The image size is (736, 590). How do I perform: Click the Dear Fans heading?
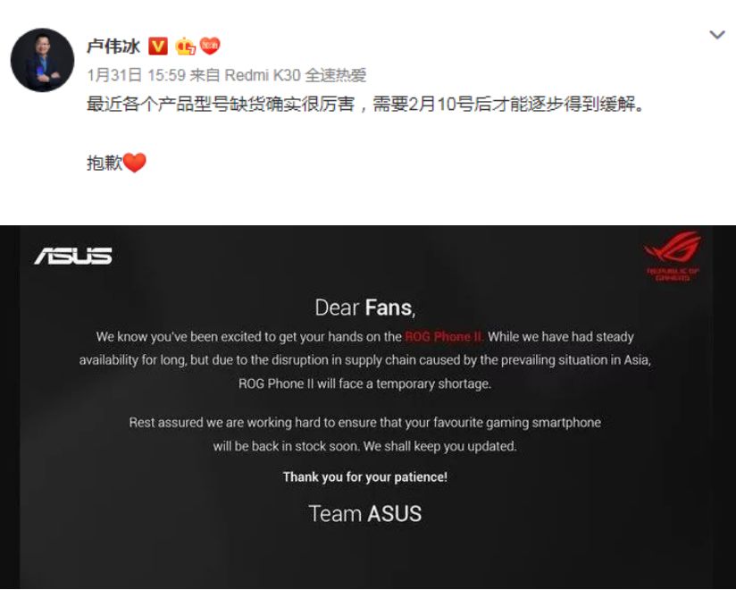tap(364, 308)
